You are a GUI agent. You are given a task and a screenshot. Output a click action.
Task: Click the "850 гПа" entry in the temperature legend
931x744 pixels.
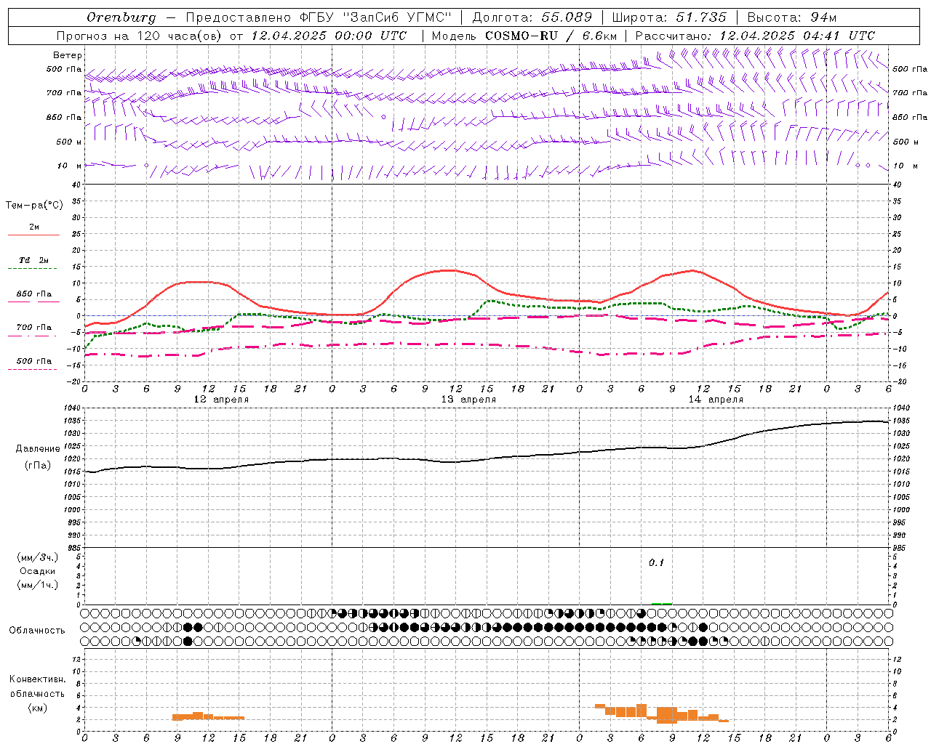pos(33,294)
